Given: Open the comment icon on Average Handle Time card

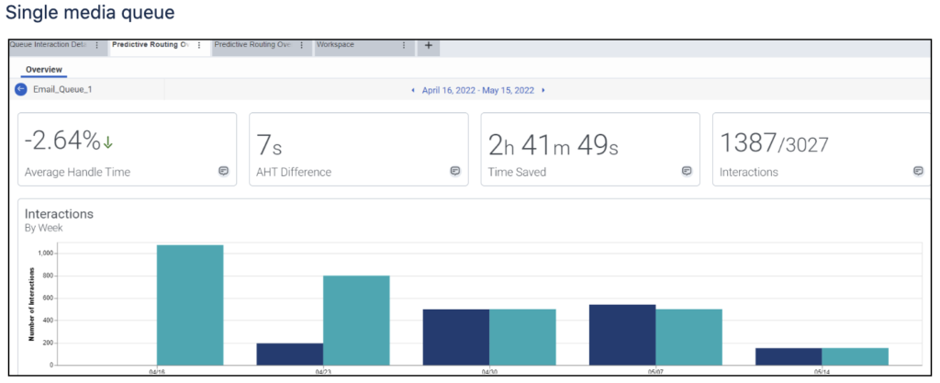Looking at the screenshot, I should pyautogui.click(x=223, y=171).
